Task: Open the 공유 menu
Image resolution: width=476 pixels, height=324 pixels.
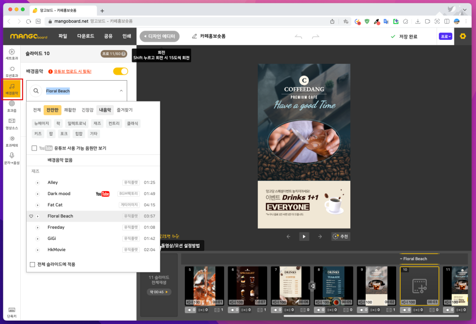Action: 108,36
